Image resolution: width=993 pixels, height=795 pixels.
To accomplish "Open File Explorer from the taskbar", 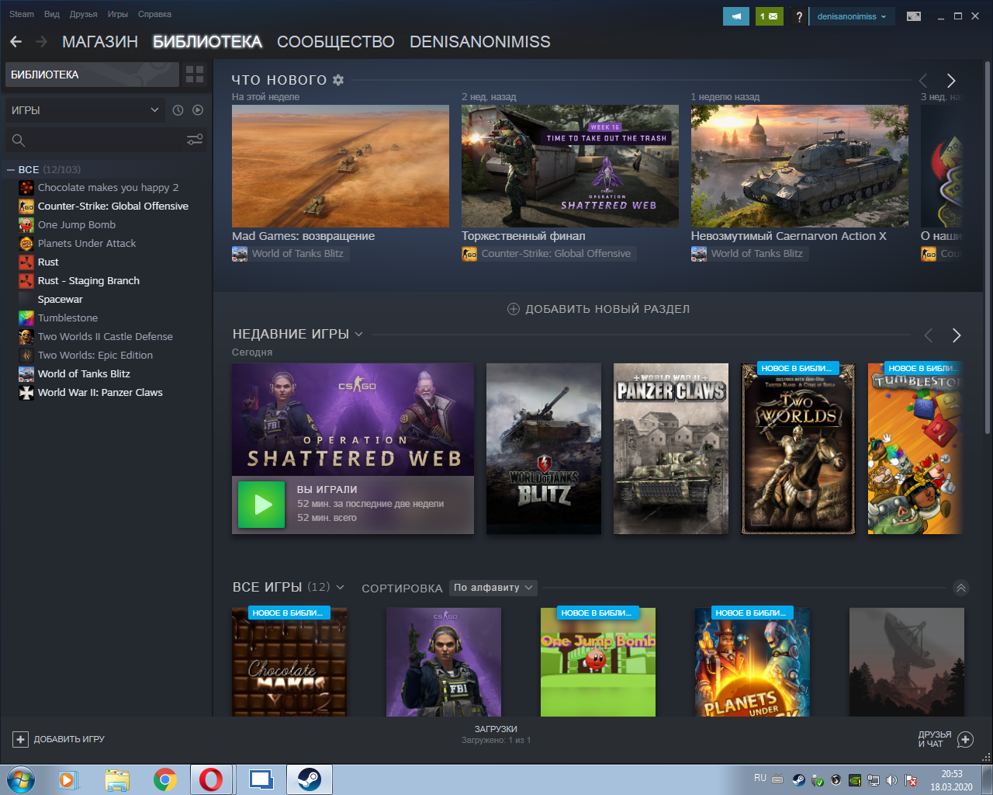I will pos(117,779).
